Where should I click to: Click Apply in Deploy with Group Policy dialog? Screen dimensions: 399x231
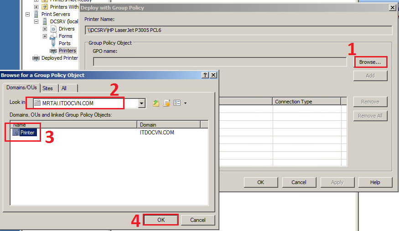click(337, 182)
